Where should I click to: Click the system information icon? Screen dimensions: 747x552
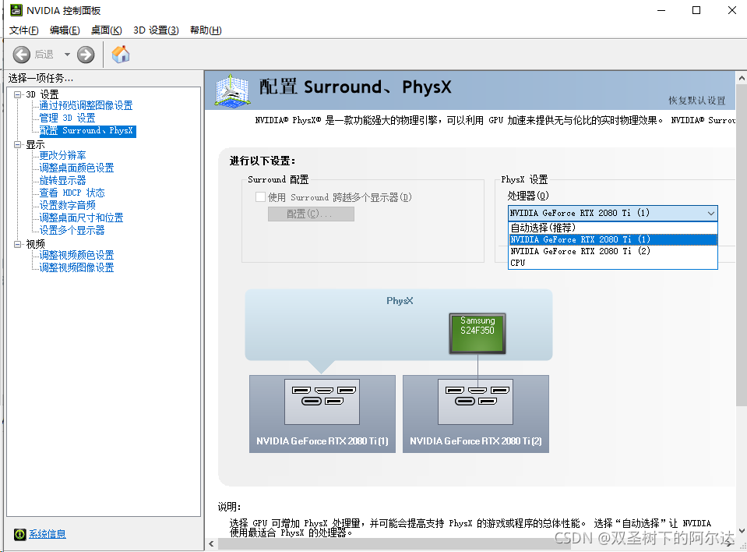pyautogui.click(x=20, y=534)
